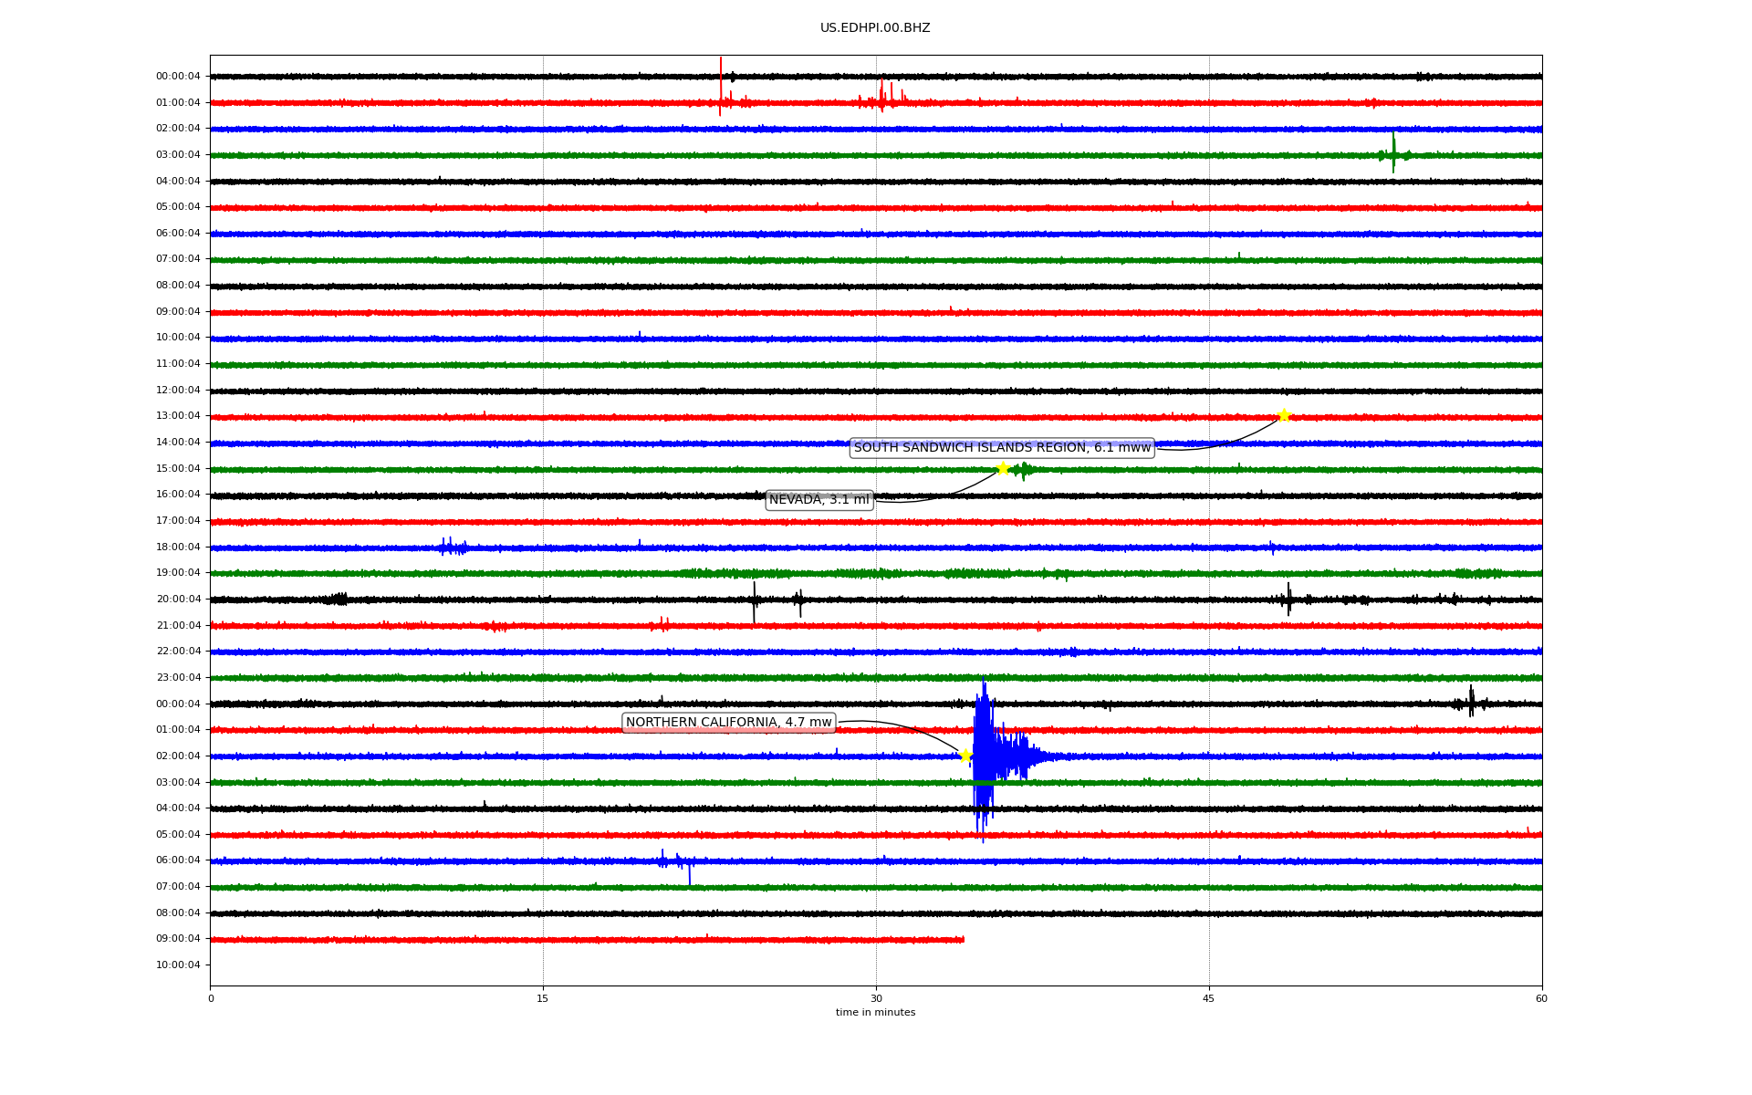Click the x-axis tick label 45
The height and width of the screenshot is (1095, 1752).
1209,998
